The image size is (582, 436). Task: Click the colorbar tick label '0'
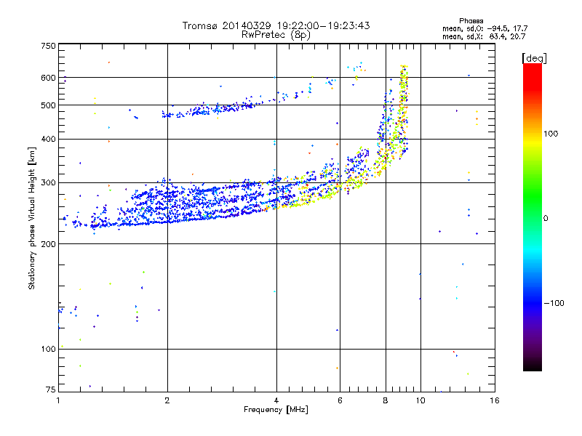click(546, 218)
